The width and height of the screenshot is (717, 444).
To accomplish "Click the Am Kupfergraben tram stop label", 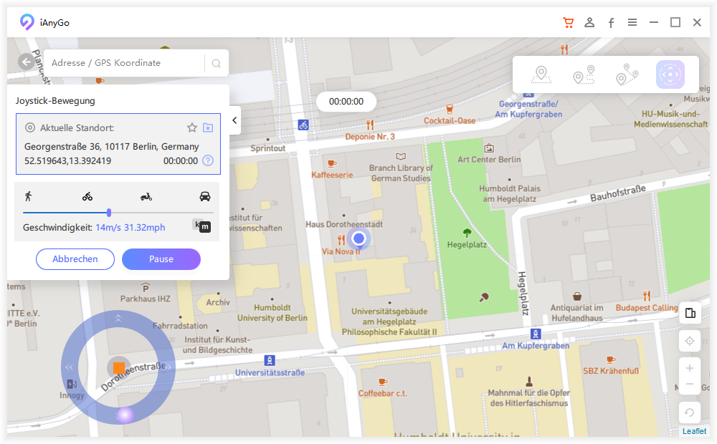I will click(536, 346).
